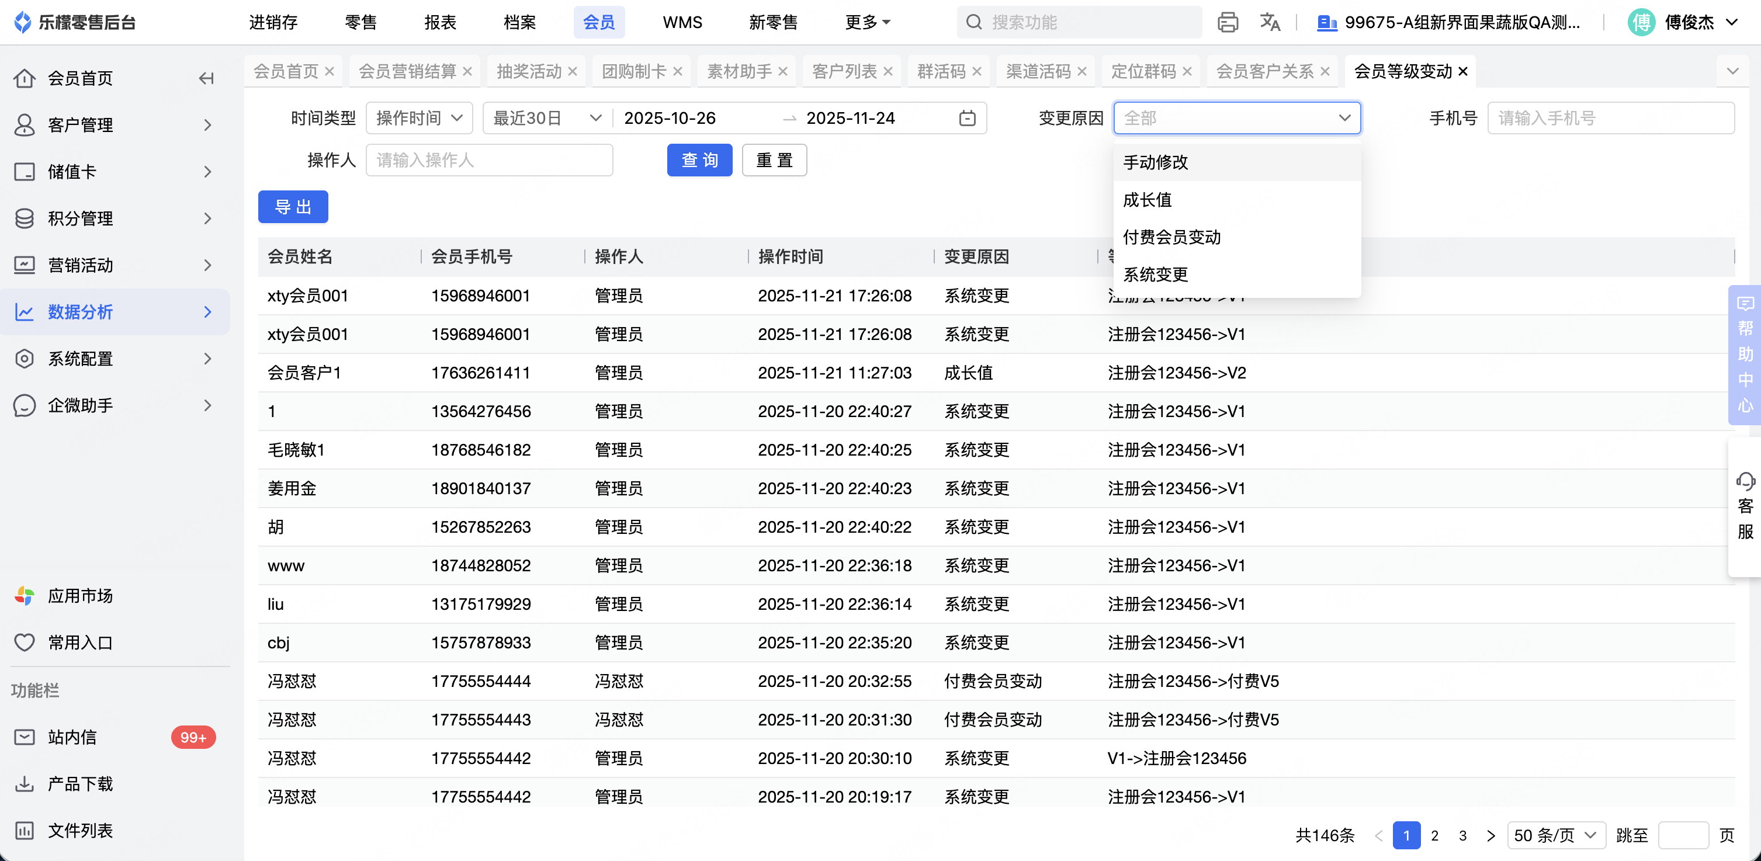Open 站内信 messages in sidebar
The width and height of the screenshot is (1761, 861).
(72, 737)
